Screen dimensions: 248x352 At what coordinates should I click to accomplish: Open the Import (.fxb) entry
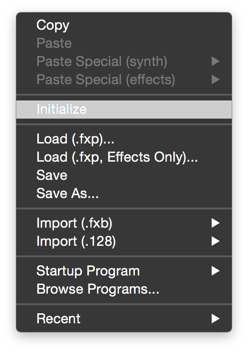pyautogui.click(x=124, y=223)
